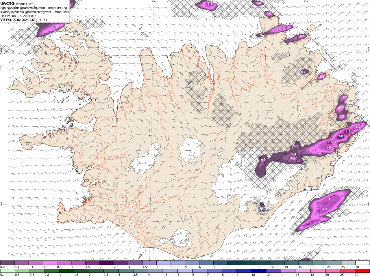Viewport: 370px width, 277px height.
Task: Click the 1.2 value near northeast coast
Action: [279, 29]
